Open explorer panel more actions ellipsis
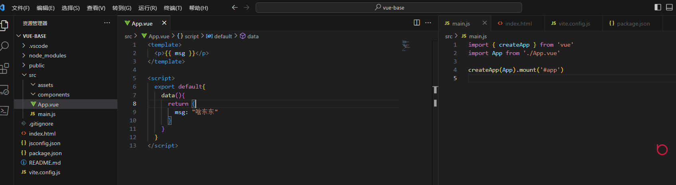Screen dimensions: 676x185 tap(107, 23)
